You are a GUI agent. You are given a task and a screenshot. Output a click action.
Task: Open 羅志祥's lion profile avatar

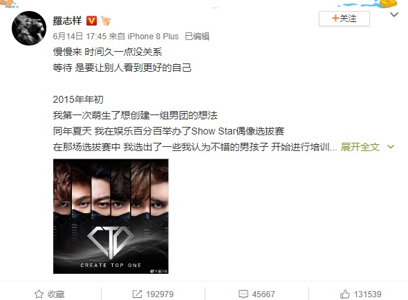pos(29,28)
